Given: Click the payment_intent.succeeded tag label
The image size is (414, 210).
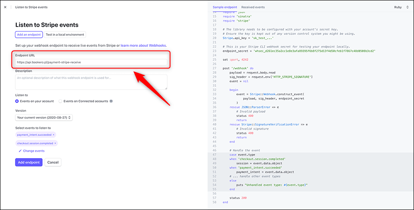Looking at the screenshot, I should tap(34, 135).
